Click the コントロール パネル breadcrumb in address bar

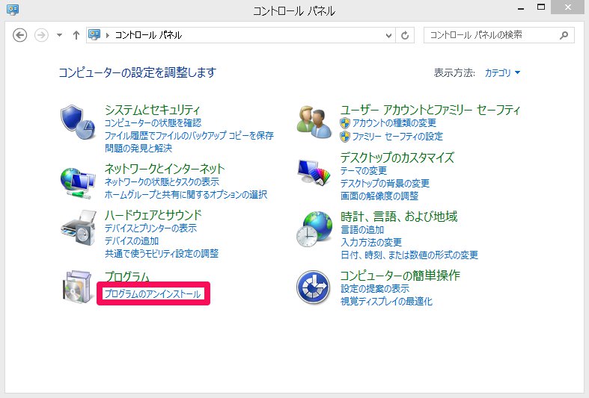pos(148,35)
